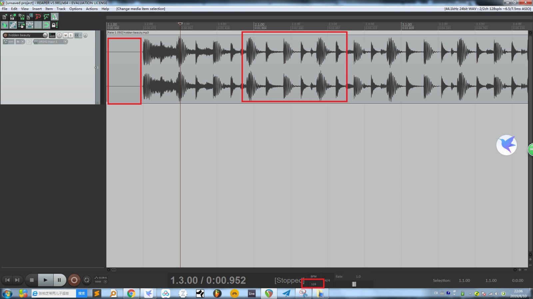Open Windows Start button
The image size is (533, 299).
[x=7, y=293]
